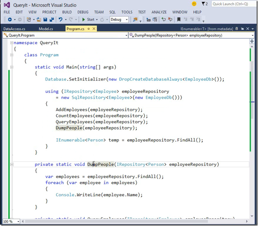Open the Undo history dropdown arrow
Viewport: 258px width, 226px height.
pyautogui.click(x=66, y=20)
